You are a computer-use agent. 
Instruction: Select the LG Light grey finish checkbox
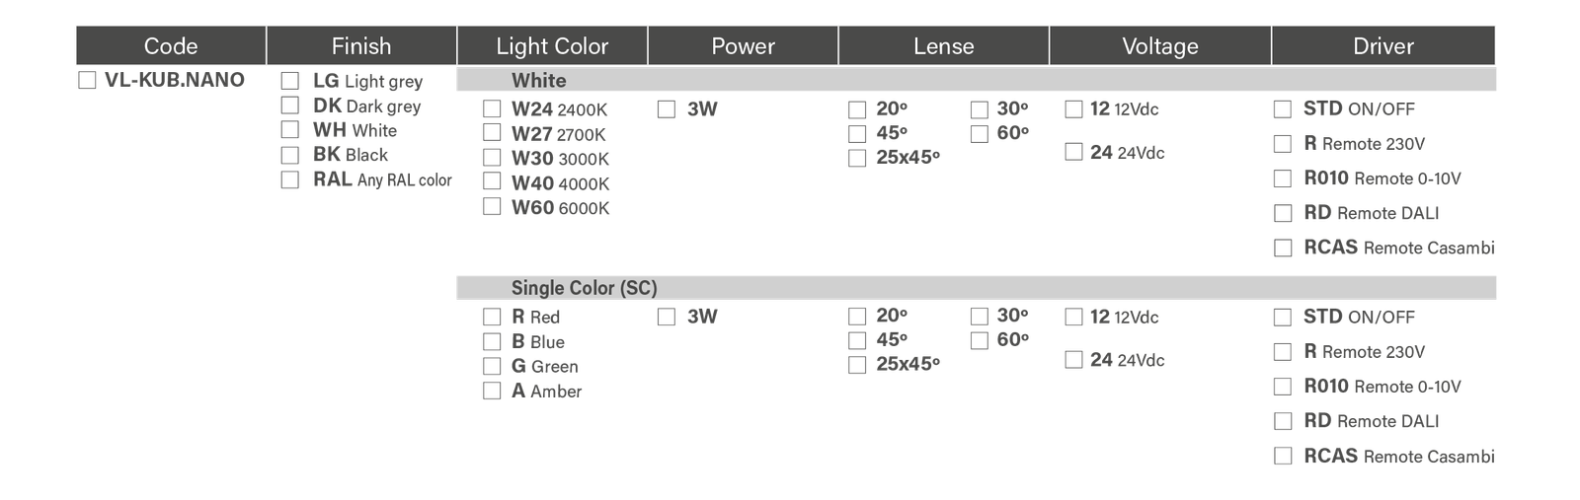pyautogui.click(x=289, y=81)
